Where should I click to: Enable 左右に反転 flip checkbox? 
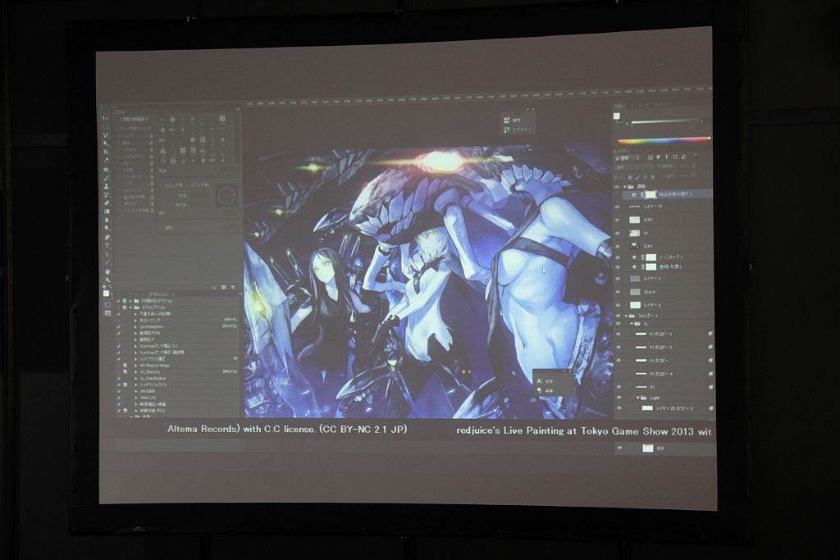(162, 185)
